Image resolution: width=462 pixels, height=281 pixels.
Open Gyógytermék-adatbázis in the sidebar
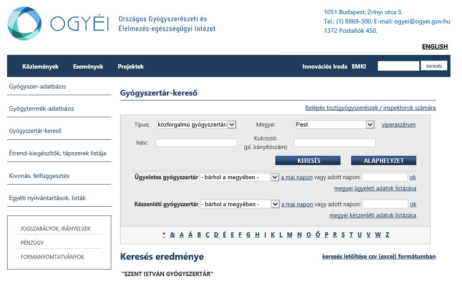coord(42,108)
